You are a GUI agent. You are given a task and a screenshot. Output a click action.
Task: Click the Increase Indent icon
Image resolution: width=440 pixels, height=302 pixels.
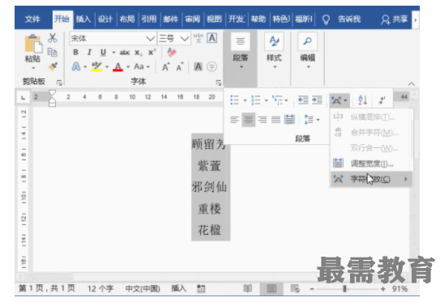click(x=317, y=100)
